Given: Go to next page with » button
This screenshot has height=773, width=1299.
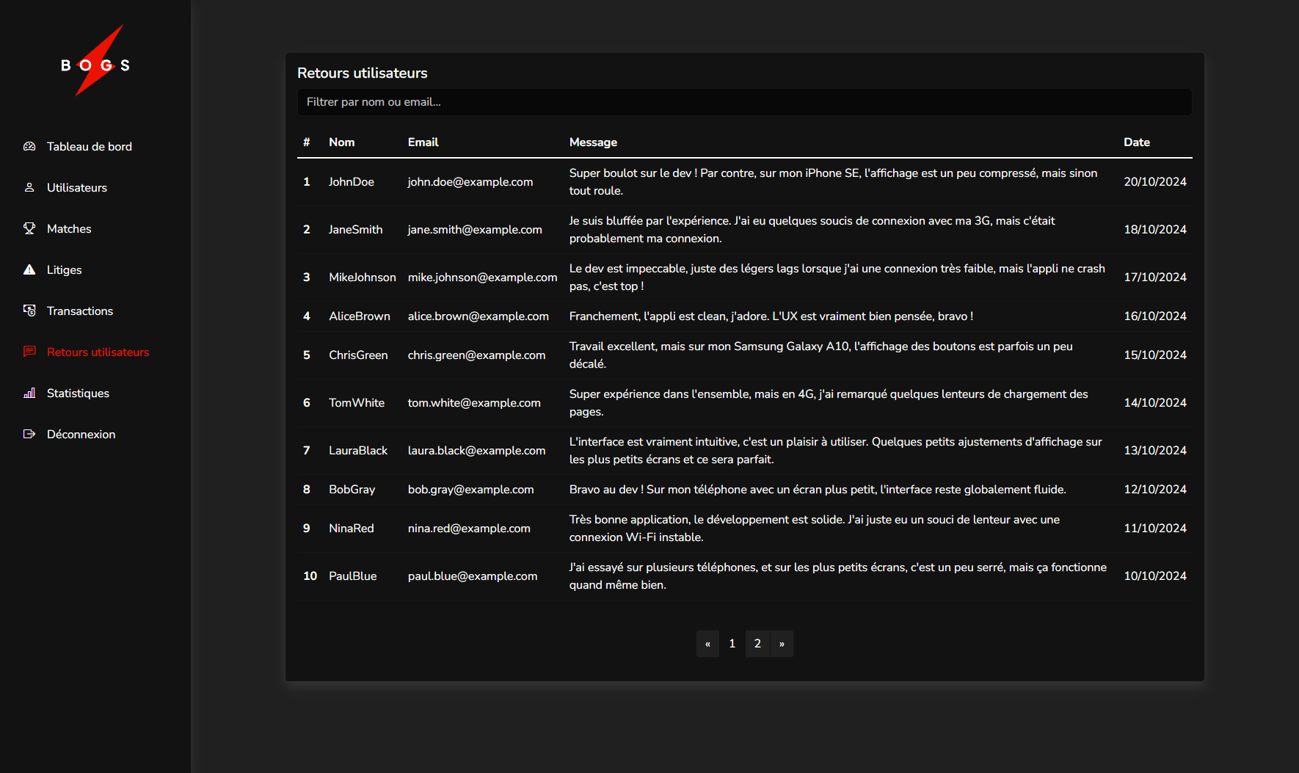Looking at the screenshot, I should (x=782, y=644).
